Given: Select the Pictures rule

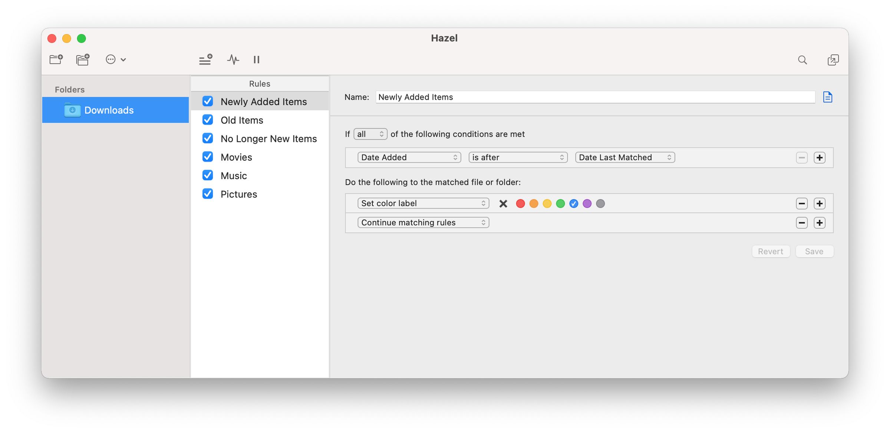Looking at the screenshot, I should point(260,194).
